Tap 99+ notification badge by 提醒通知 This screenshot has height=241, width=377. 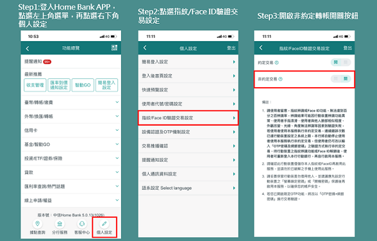pos(47,62)
